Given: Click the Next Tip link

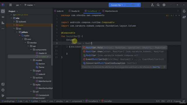Looking at the screenshot, I should pos(156,67).
